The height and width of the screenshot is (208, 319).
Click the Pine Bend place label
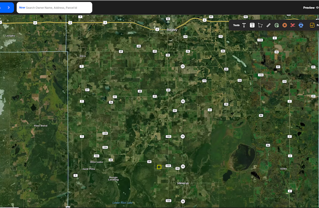[40, 126]
